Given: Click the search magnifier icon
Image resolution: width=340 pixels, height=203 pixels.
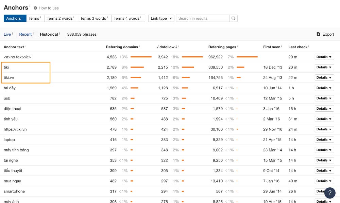Looking at the screenshot, I should click(x=233, y=18).
